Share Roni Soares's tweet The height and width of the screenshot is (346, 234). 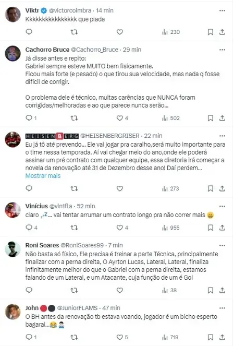(x=222, y=290)
